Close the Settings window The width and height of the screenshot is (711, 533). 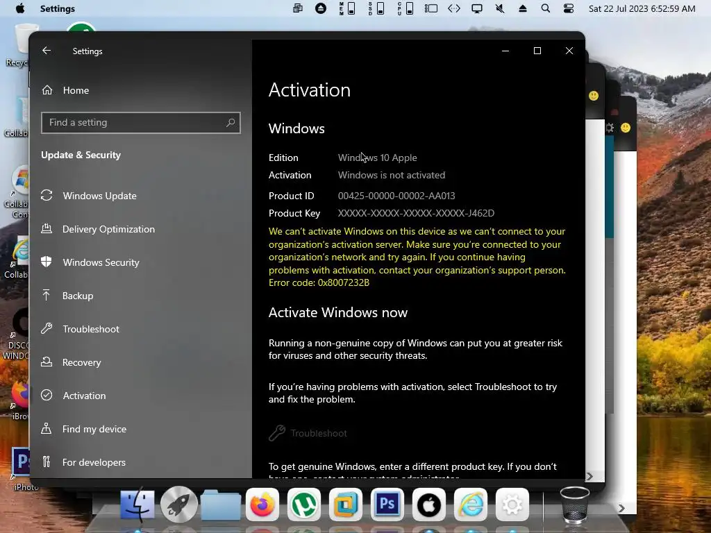point(569,51)
